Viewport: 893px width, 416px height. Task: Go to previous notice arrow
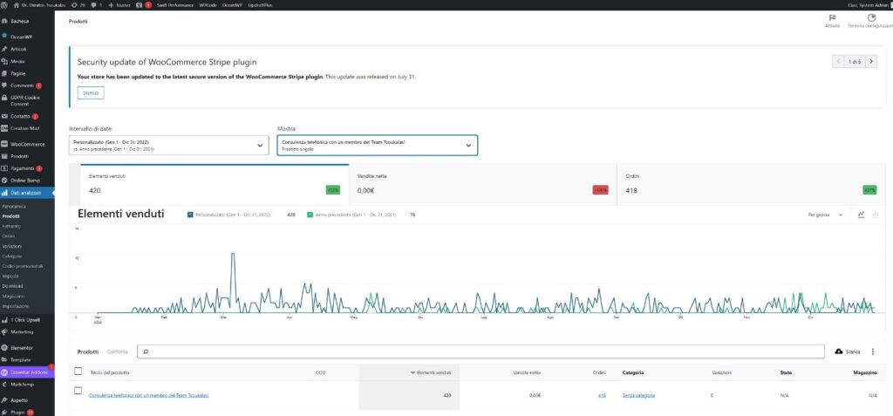tap(838, 62)
